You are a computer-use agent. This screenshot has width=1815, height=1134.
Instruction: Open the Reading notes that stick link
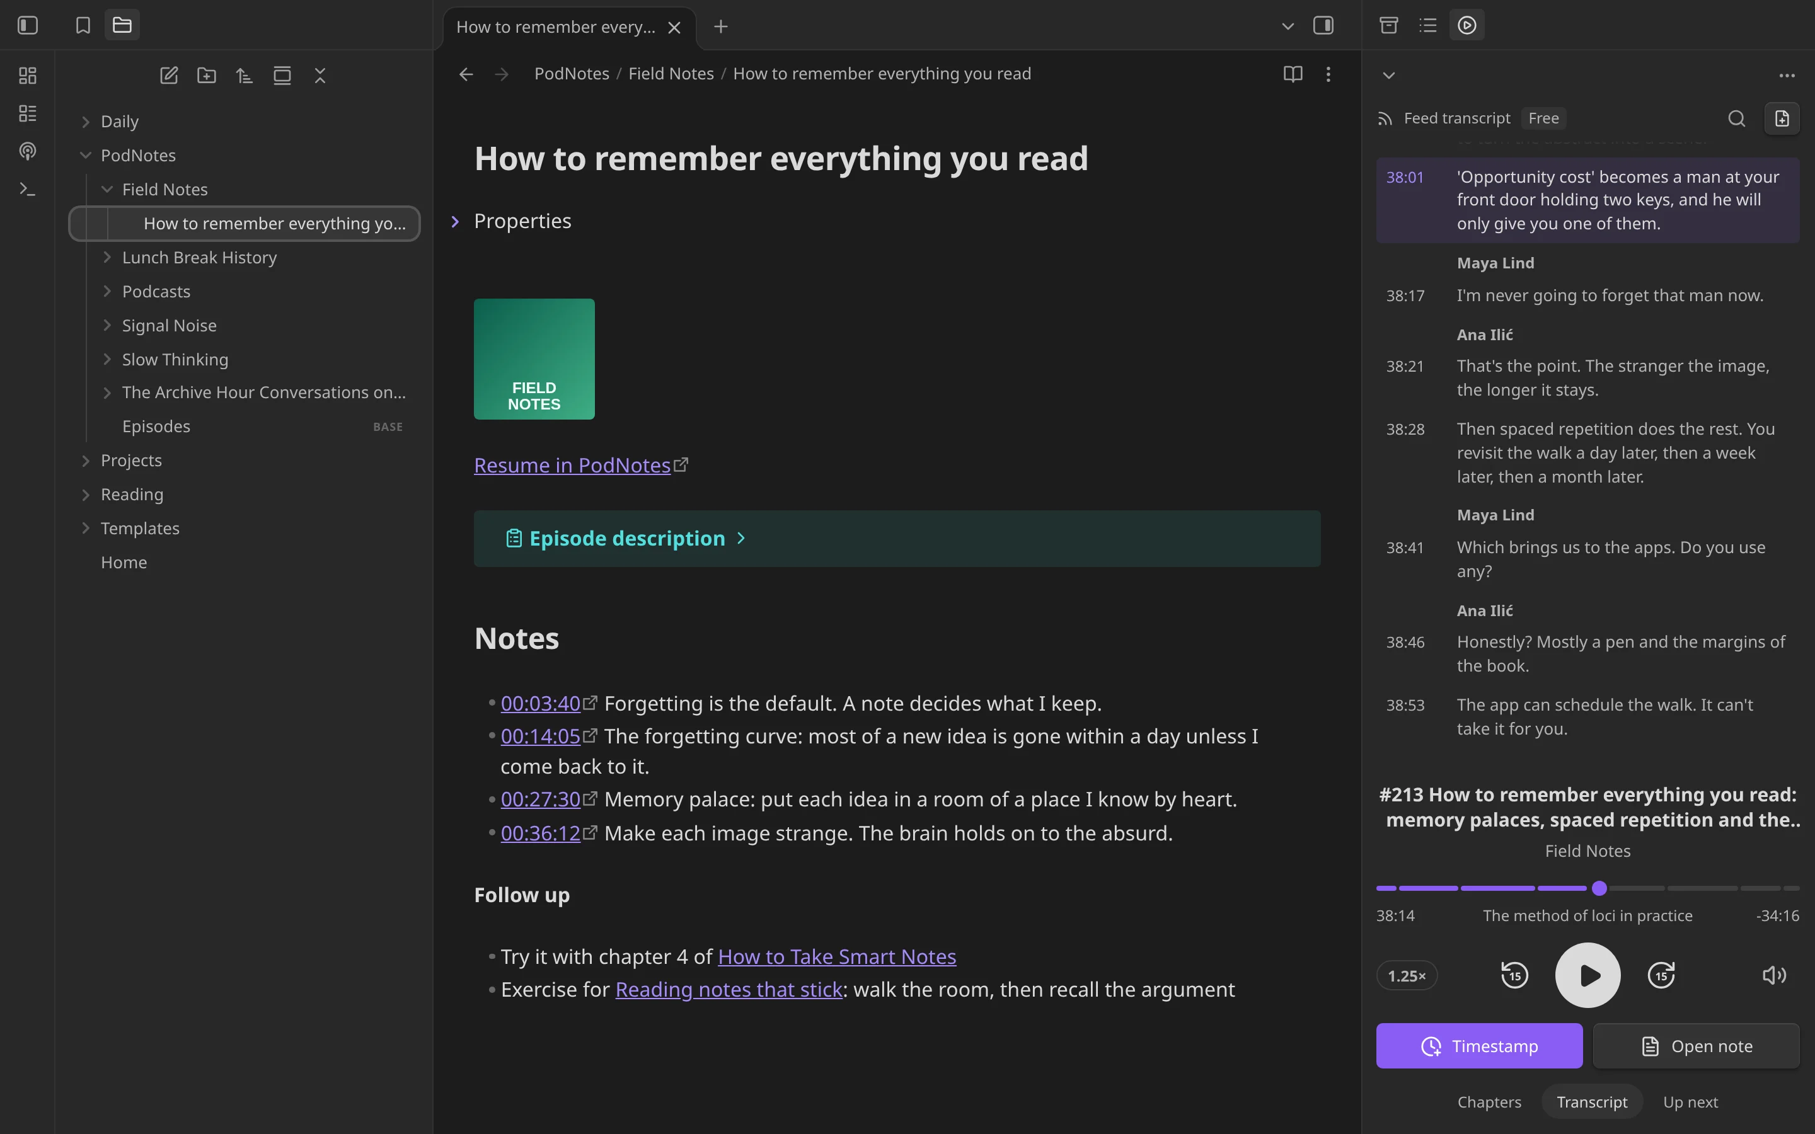[x=729, y=990]
